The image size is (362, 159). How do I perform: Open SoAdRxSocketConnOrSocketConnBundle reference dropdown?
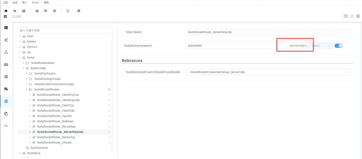click(268, 72)
